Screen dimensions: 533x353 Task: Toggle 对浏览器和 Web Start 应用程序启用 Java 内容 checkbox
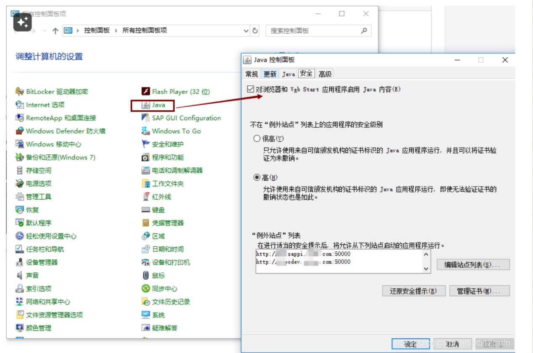[251, 89]
